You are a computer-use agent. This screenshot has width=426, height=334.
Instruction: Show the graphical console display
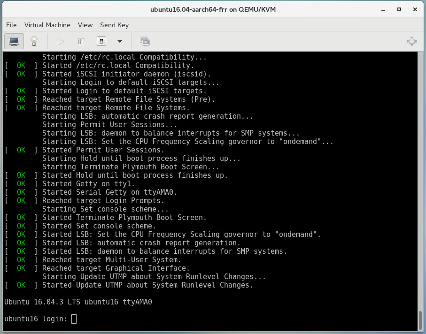pyautogui.click(x=14, y=41)
